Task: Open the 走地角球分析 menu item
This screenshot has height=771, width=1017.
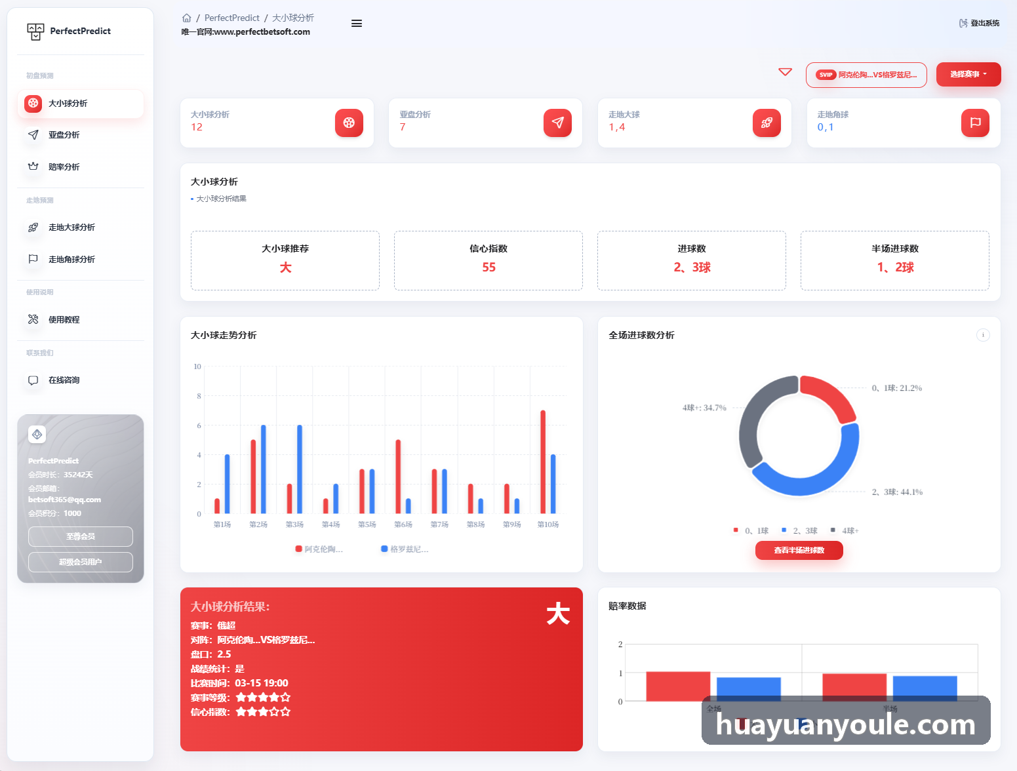Action: [81, 259]
